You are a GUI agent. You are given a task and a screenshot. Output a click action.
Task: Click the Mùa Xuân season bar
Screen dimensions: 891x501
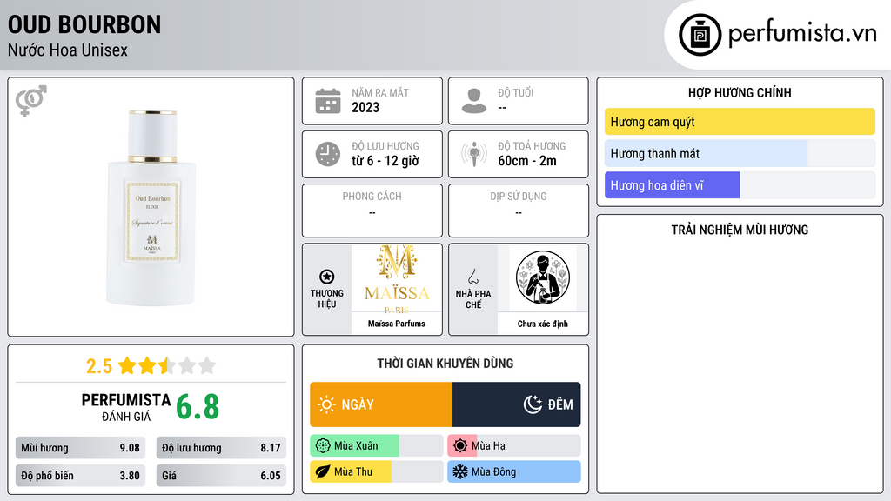[x=377, y=446]
